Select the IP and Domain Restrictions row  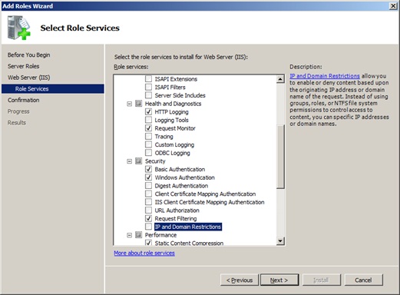click(188, 227)
